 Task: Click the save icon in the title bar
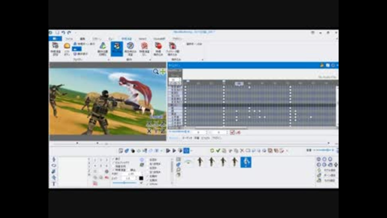tap(58, 32)
